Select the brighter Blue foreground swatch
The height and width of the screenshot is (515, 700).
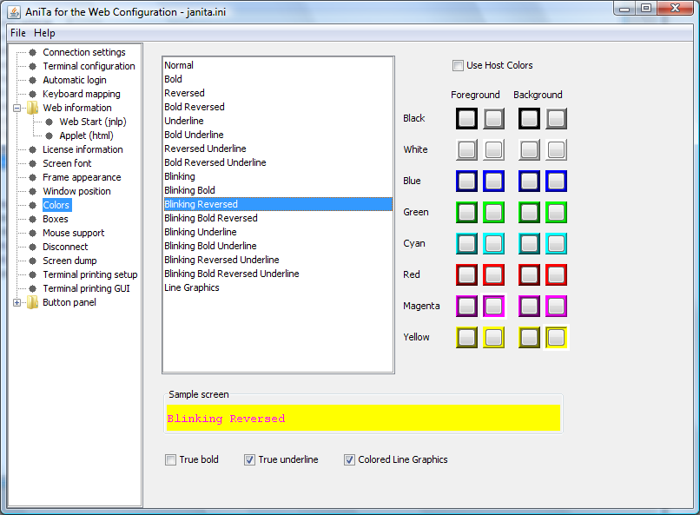(494, 182)
